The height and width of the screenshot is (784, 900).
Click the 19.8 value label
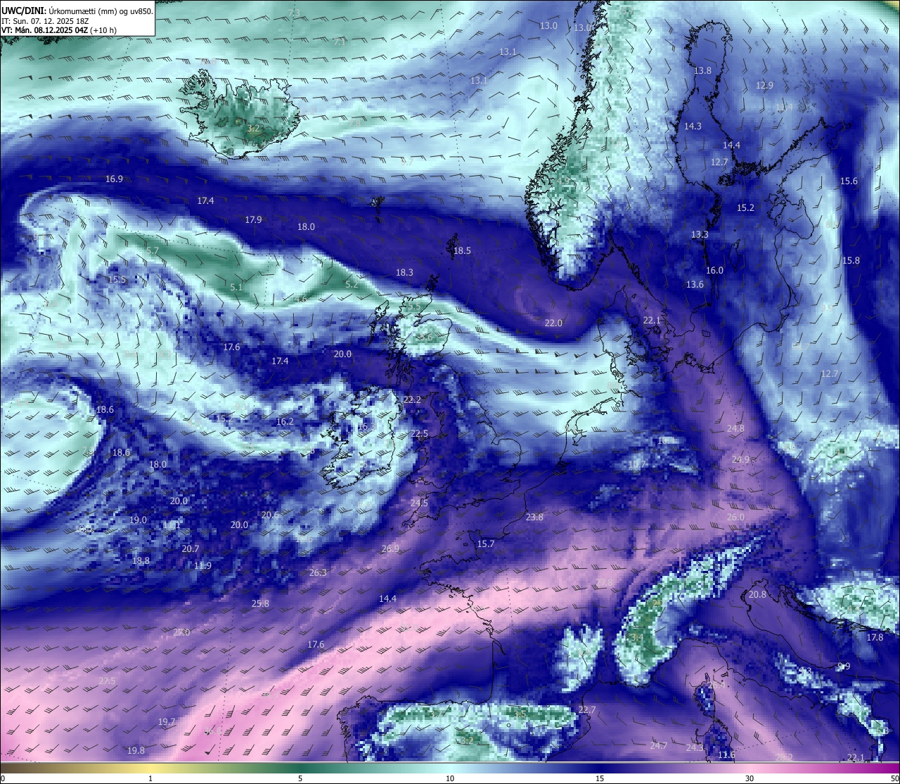(136, 751)
